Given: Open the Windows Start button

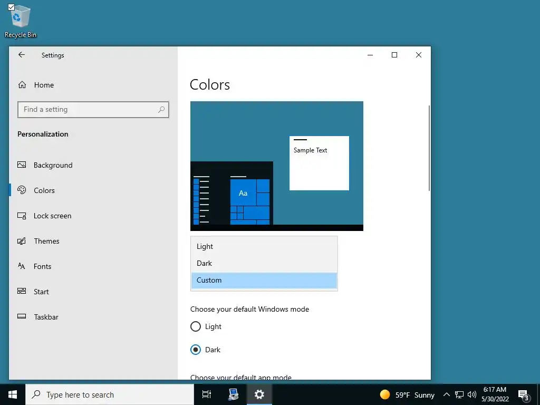Looking at the screenshot, I should (13, 394).
